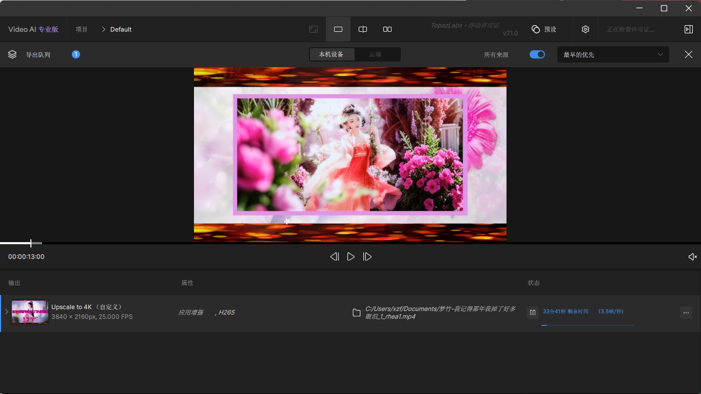Step forward one frame
Viewport: 701px width, 394px height.
click(x=367, y=257)
